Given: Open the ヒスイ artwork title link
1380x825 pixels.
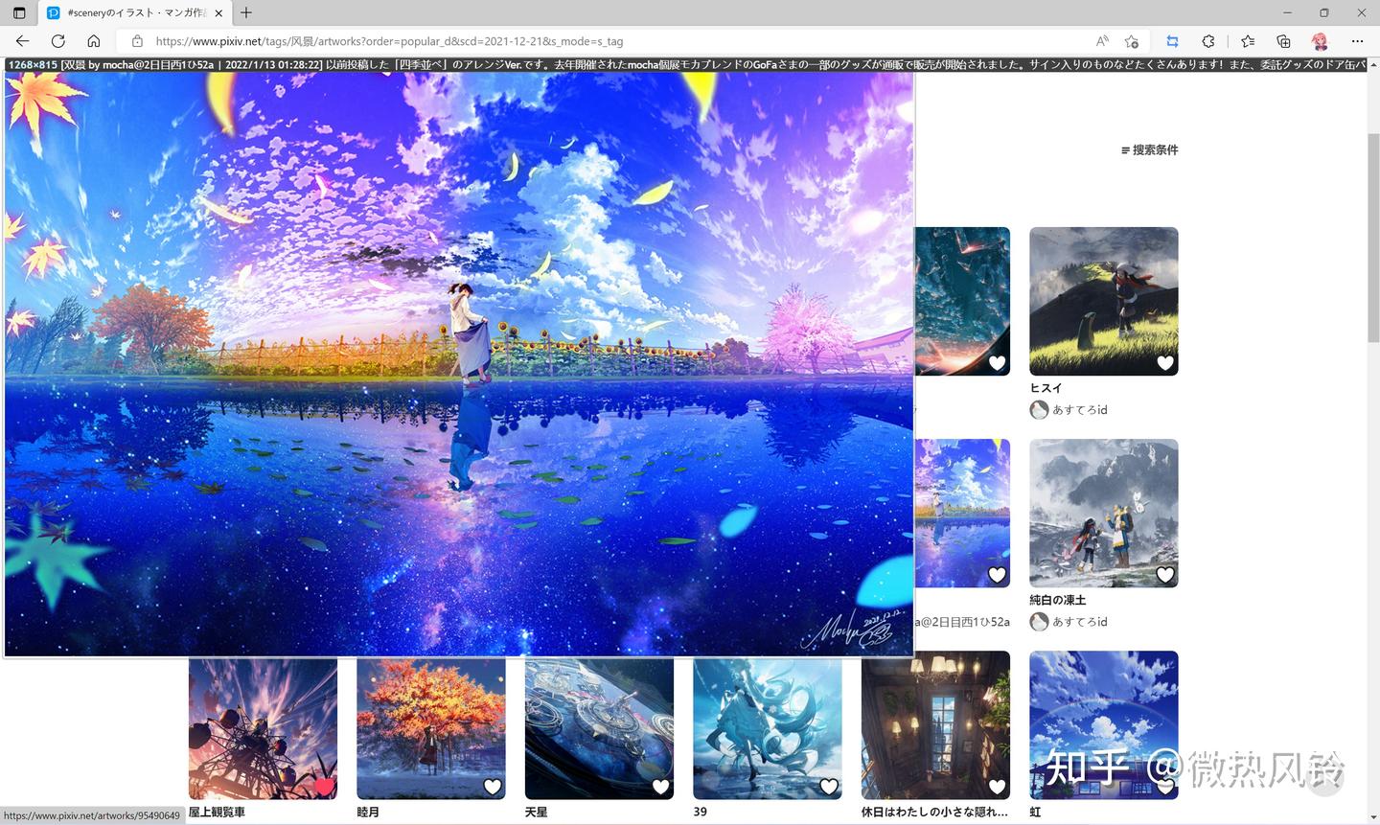Looking at the screenshot, I should tap(1046, 388).
